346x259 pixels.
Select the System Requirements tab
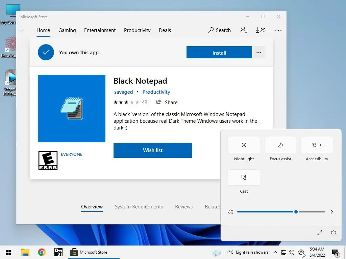click(139, 207)
